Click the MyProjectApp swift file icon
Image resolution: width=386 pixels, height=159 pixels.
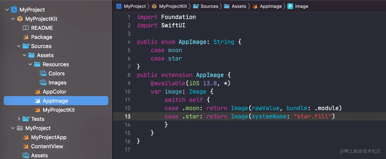(x=26, y=137)
